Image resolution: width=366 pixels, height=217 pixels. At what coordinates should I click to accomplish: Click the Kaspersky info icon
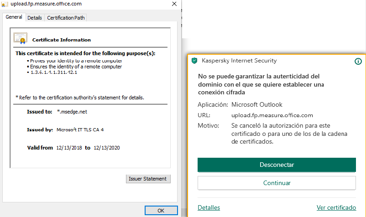pos(358,61)
